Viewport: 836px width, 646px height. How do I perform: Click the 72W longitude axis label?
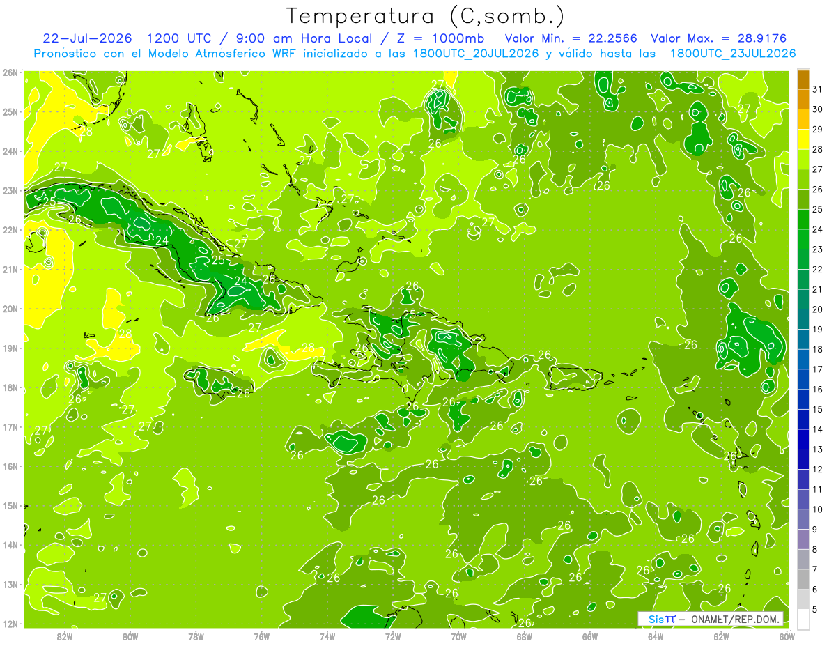[x=393, y=636]
